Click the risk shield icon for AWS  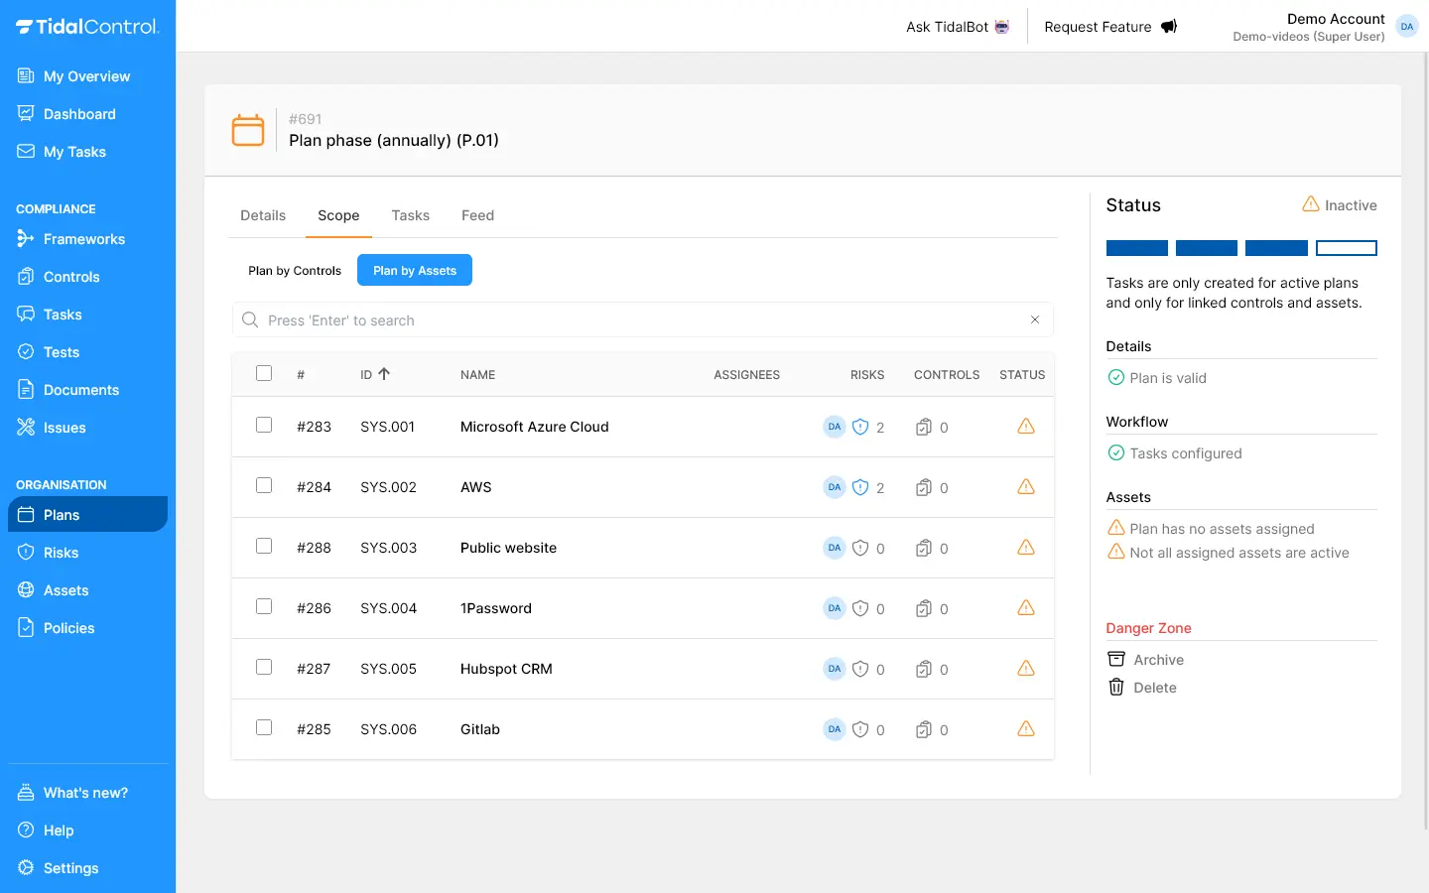pyautogui.click(x=860, y=487)
